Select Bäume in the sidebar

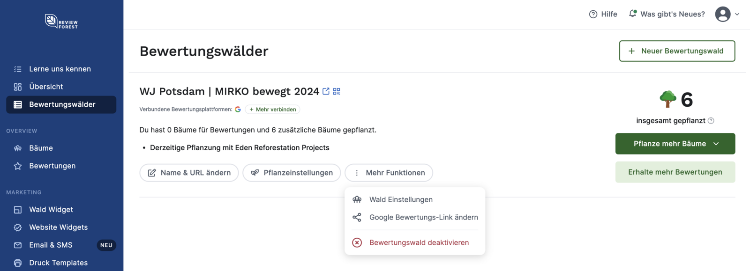tap(41, 148)
